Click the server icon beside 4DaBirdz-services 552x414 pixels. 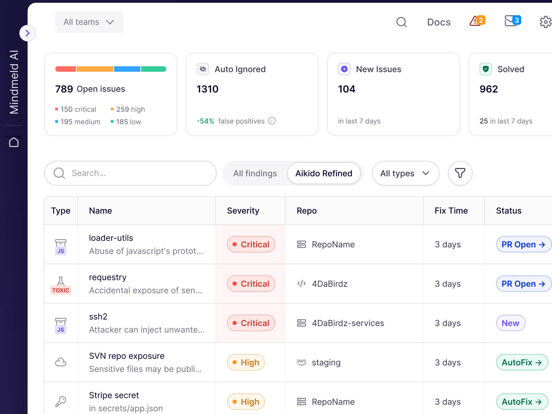point(302,323)
